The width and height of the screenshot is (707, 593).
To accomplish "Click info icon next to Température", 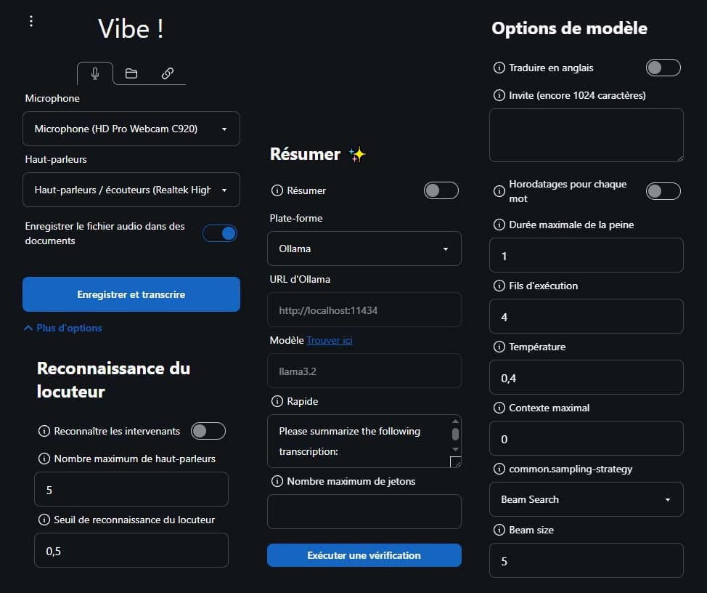I will 499,347.
